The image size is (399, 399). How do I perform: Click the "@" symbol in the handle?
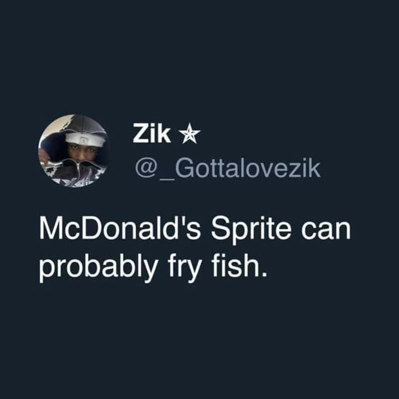tap(143, 169)
